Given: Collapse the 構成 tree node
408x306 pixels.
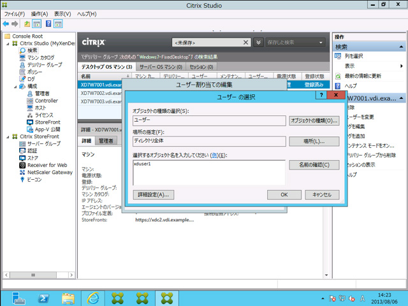Looking at the screenshot, I should pos(15,87).
